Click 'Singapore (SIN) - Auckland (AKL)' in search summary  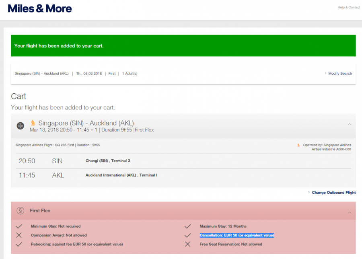pos(41,74)
